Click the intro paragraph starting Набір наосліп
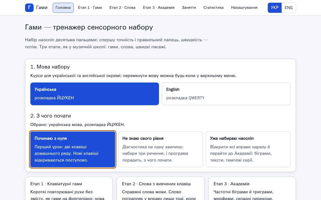Viewport: 321px width, 200px height. pyautogui.click(x=116, y=43)
